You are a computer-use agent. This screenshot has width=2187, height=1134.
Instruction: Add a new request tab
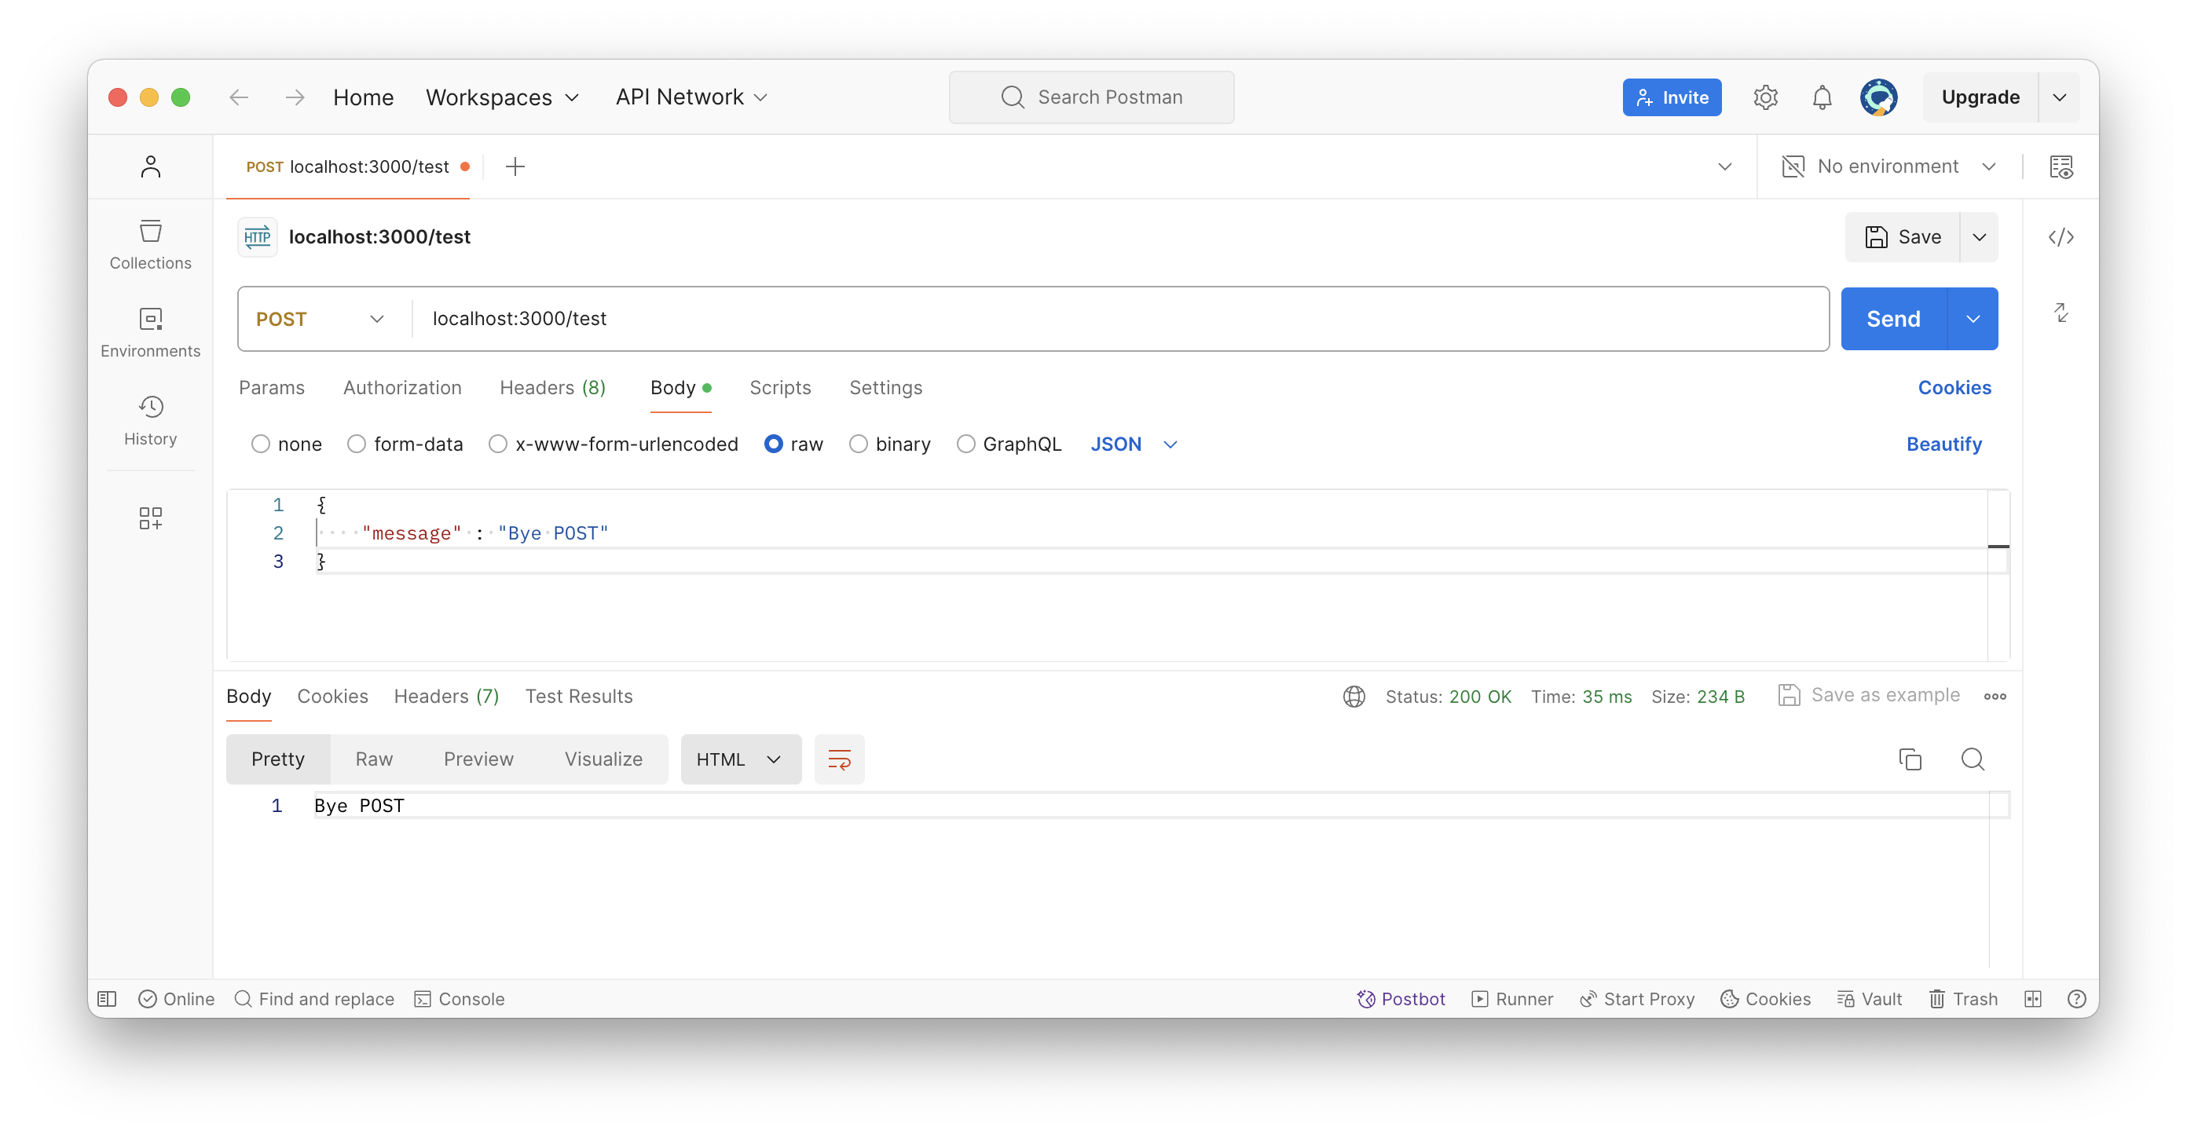click(x=515, y=166)
